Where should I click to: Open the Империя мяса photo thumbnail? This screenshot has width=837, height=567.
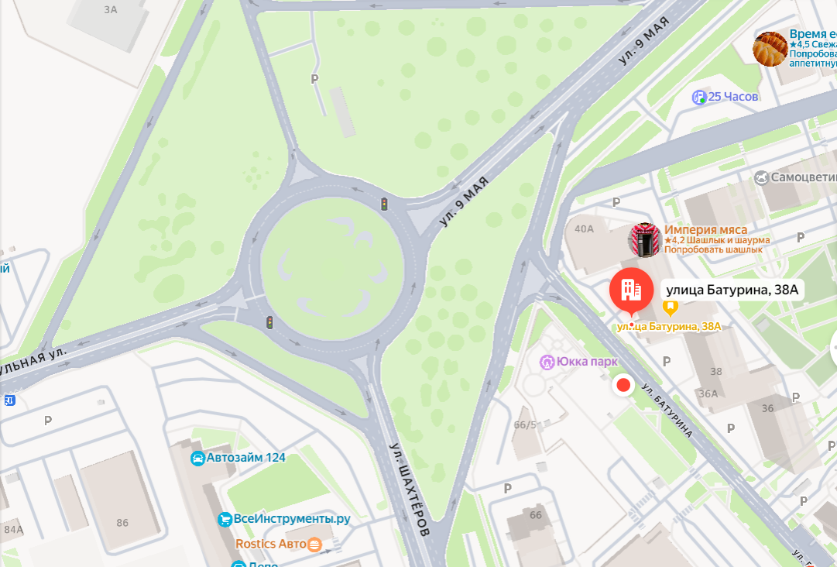click(x=645, y=239)
